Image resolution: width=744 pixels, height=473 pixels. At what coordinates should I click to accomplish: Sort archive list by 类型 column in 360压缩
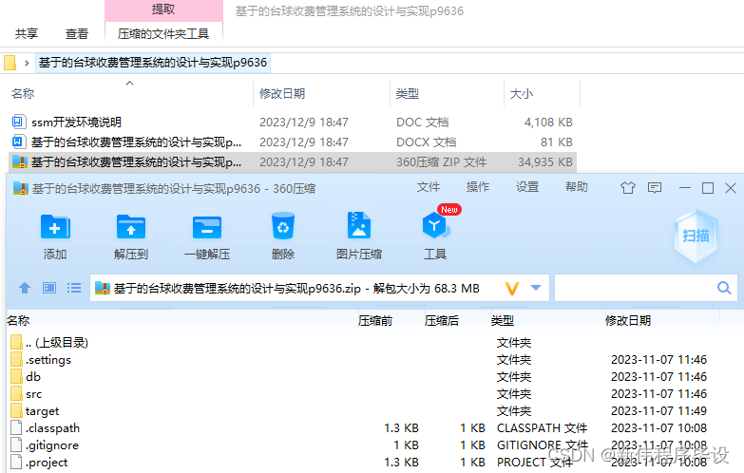502,321
